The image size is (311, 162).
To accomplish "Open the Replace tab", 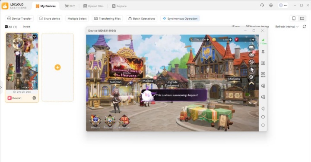I will coord(119,6).
